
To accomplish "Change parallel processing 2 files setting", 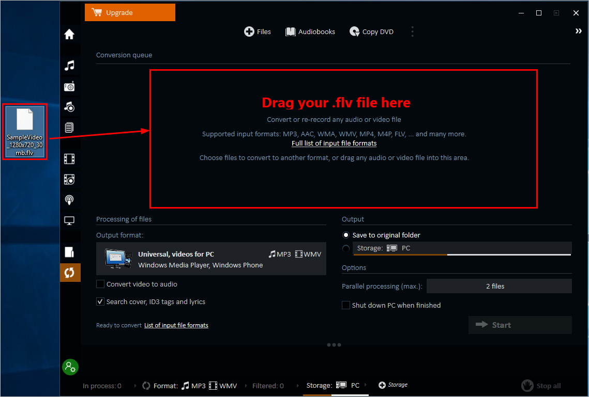I will tap(499, 286).
